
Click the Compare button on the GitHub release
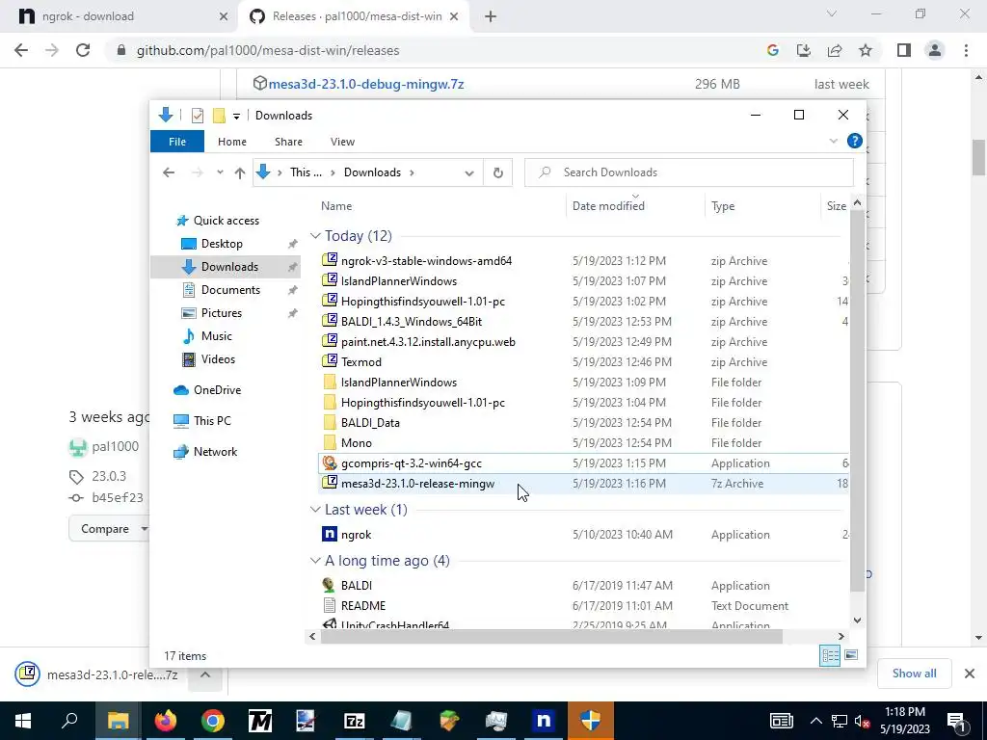point(109,529)
